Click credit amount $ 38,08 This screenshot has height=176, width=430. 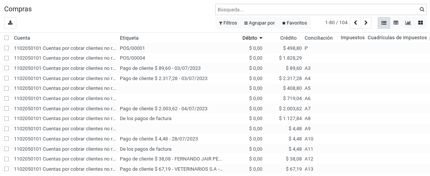pos(294,159)
